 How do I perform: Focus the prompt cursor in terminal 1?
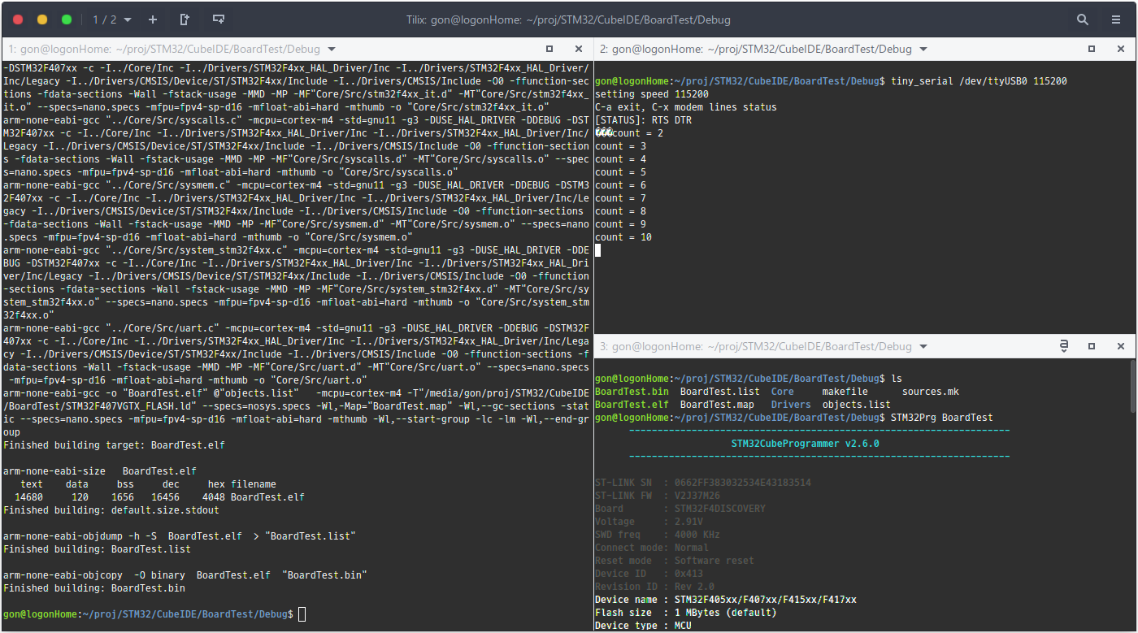[x=302, y=614]
